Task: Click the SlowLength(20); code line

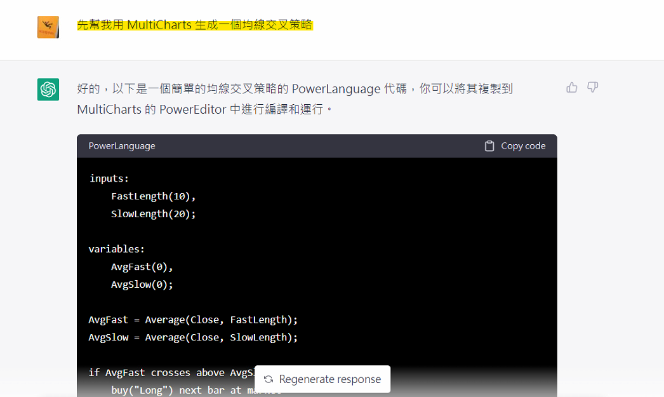Action: 153,214
